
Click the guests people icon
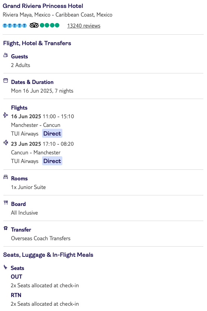tap(6, 55)
